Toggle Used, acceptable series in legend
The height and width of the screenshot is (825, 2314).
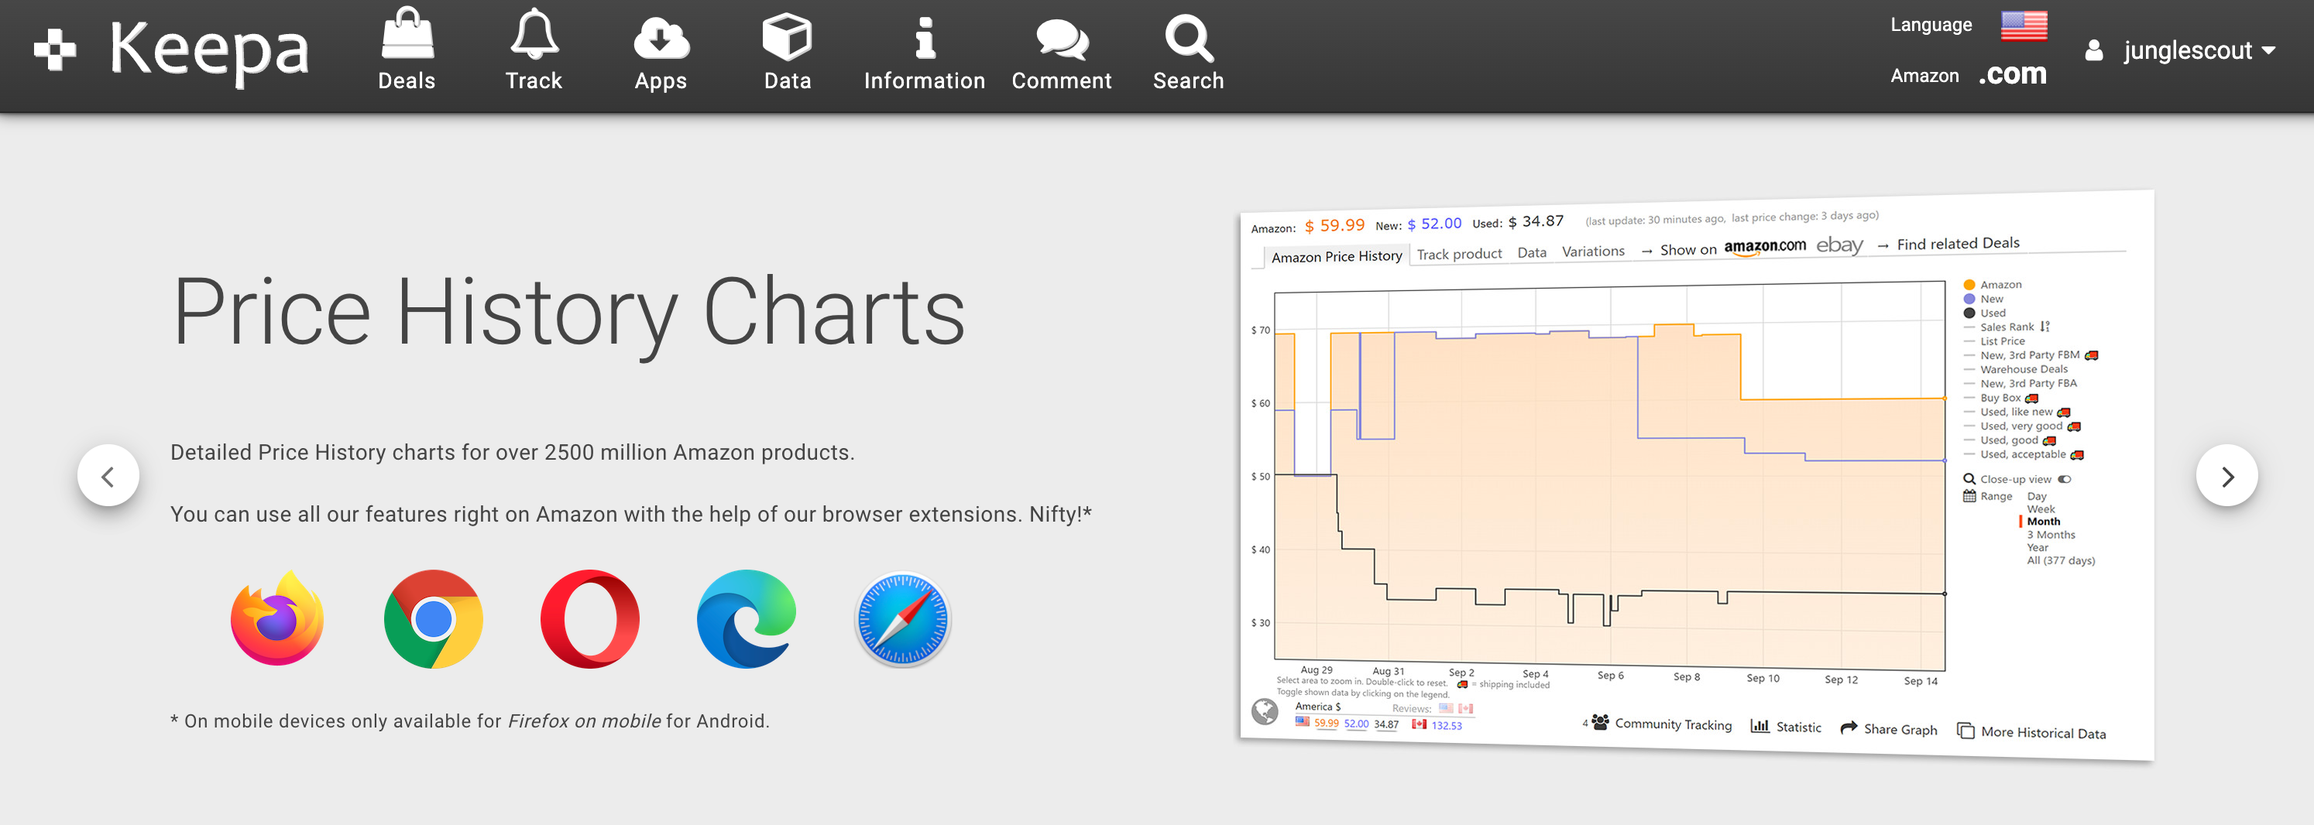(2023, 454)
